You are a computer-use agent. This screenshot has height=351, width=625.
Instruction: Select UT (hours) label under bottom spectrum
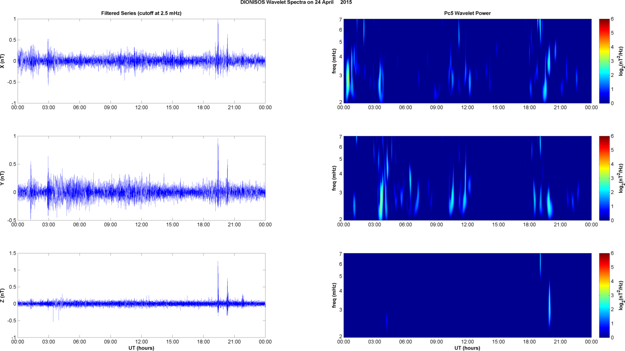[x=467, y=348]
